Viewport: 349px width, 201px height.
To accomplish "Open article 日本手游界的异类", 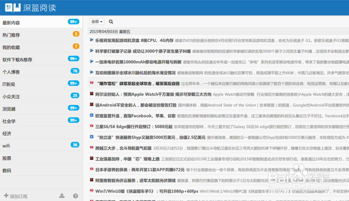I will point(140,170).
